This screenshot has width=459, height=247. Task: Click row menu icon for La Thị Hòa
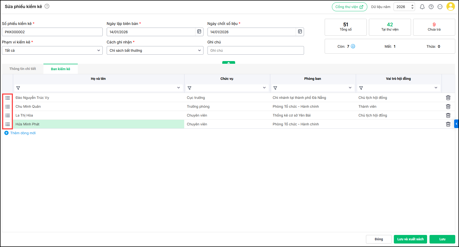(x=8, y=115)
